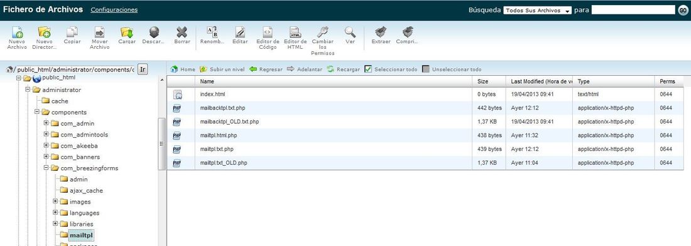
Task: Click PHP icon of mailtpl.html.php
Action: click(177, 136)
